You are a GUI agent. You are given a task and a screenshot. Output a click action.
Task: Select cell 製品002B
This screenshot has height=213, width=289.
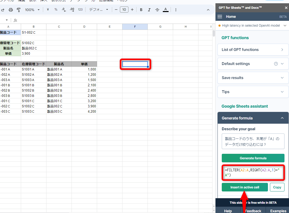[x=59, y=91]
